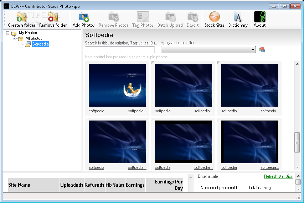Select the top-row right blue thumbnail
Screen dimensions: 304x203
(x=250, y=85)
